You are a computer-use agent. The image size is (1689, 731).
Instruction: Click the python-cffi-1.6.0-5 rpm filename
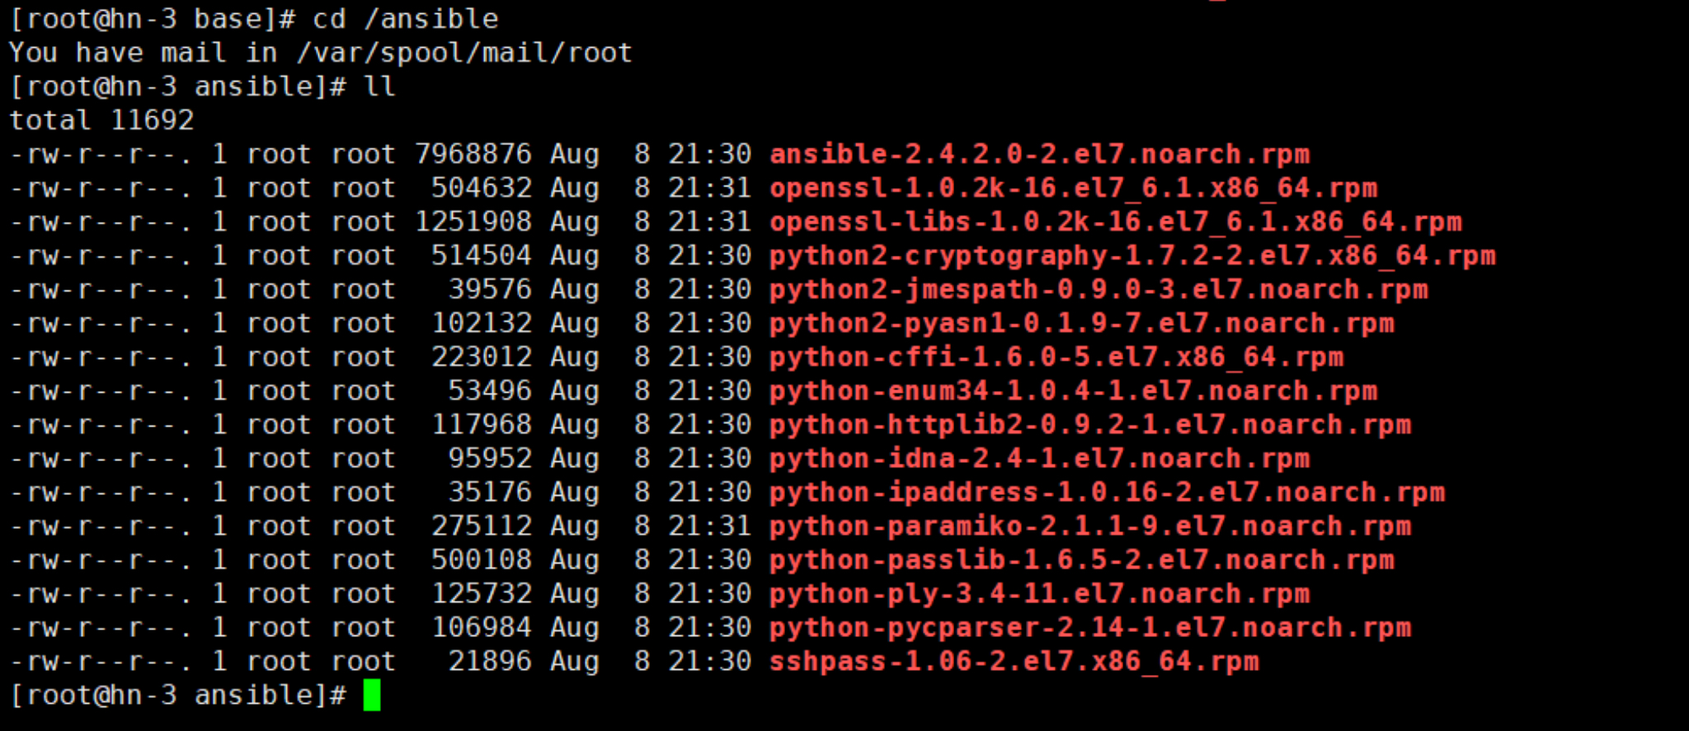(x=1056, y=357)
